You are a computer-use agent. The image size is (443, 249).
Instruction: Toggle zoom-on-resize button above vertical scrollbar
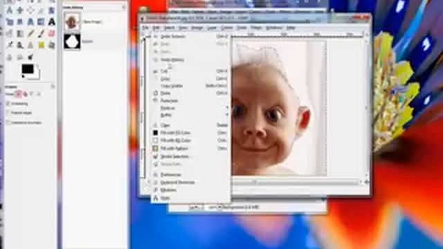366,35
